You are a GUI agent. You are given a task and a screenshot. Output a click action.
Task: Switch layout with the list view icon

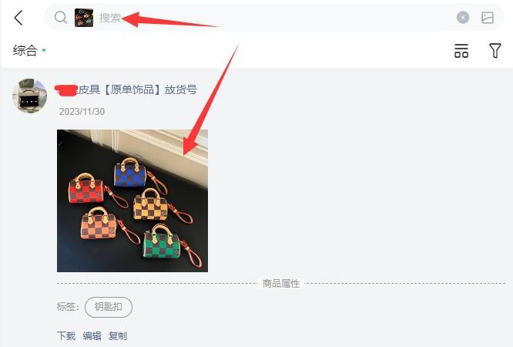coord(461,51)
